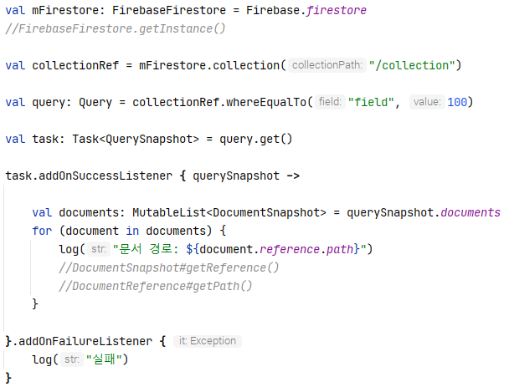This screenshot has width=509, height=392.
Task: Click the query.get() call
Action: (256, 139)
